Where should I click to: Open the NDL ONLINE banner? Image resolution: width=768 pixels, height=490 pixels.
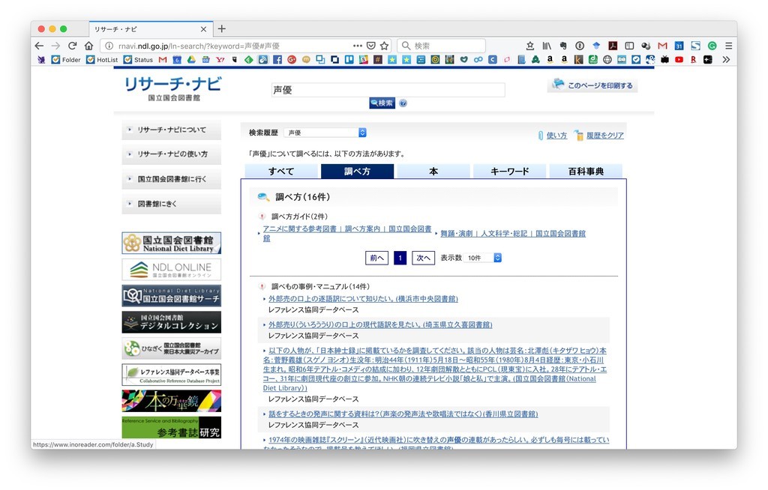pyautogui.click(x=172, y=270)
